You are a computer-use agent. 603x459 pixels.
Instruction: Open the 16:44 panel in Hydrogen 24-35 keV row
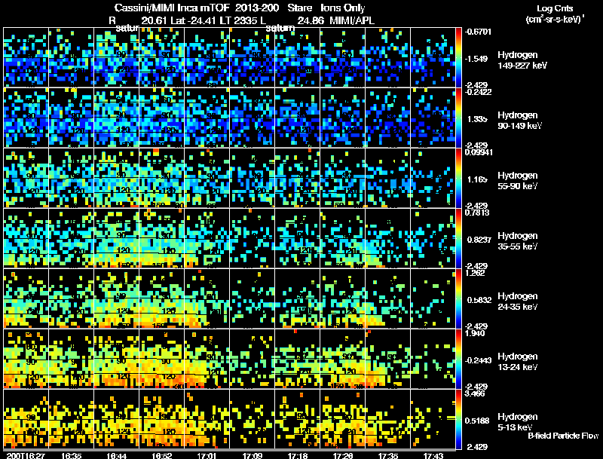click(x=117, y=298)
